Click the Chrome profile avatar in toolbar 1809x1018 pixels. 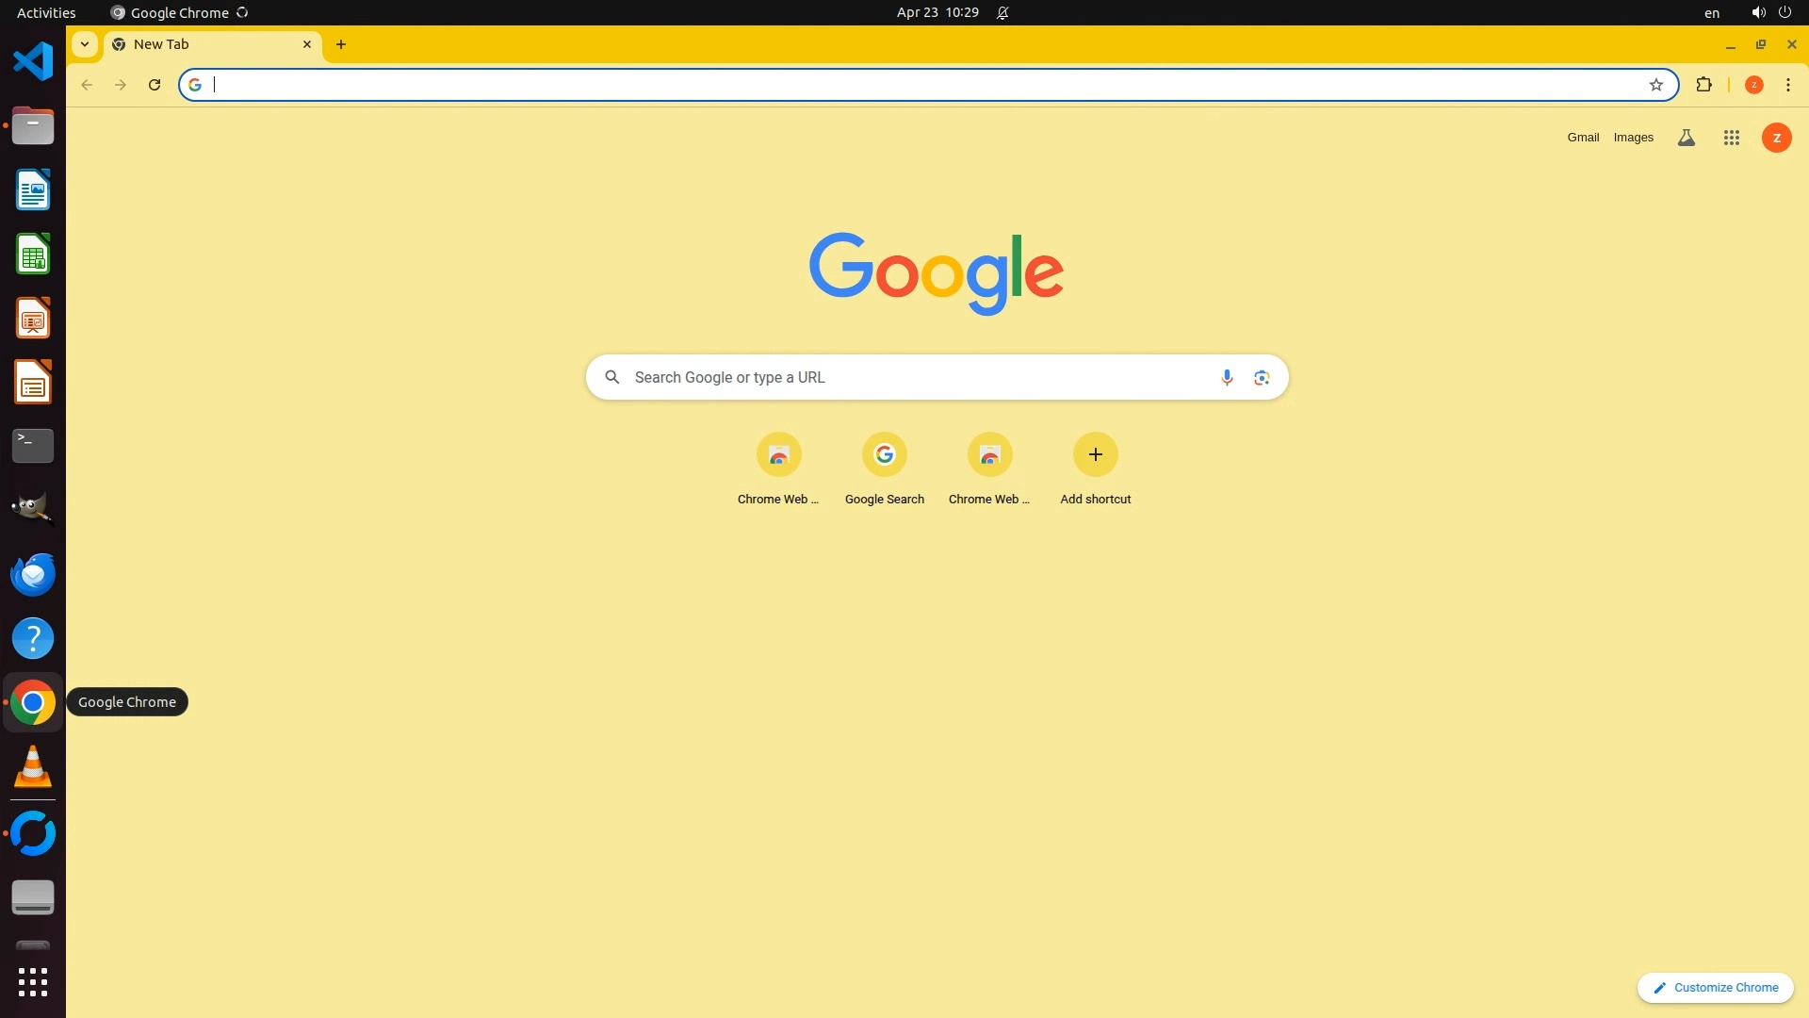1753,85
